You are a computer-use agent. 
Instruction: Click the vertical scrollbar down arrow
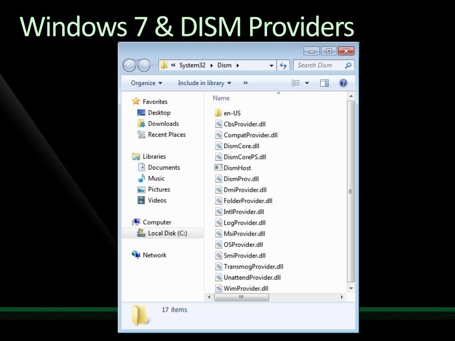(351, 288)
